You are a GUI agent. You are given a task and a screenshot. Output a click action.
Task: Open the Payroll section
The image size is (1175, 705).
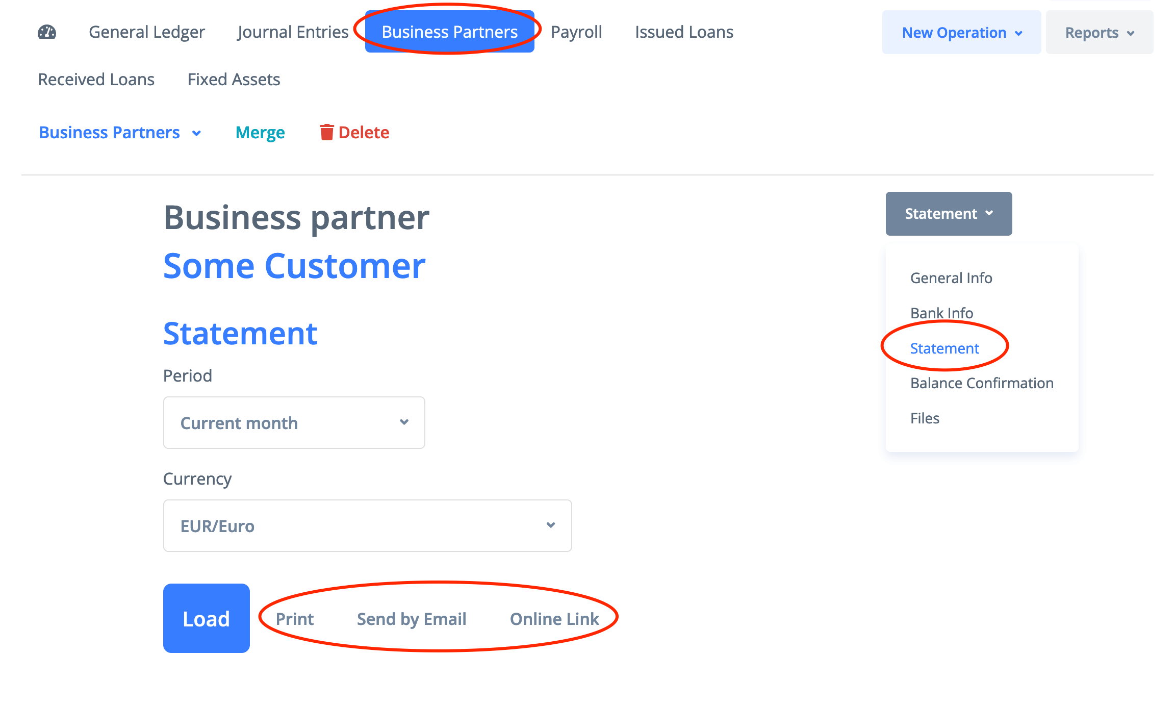576,32
